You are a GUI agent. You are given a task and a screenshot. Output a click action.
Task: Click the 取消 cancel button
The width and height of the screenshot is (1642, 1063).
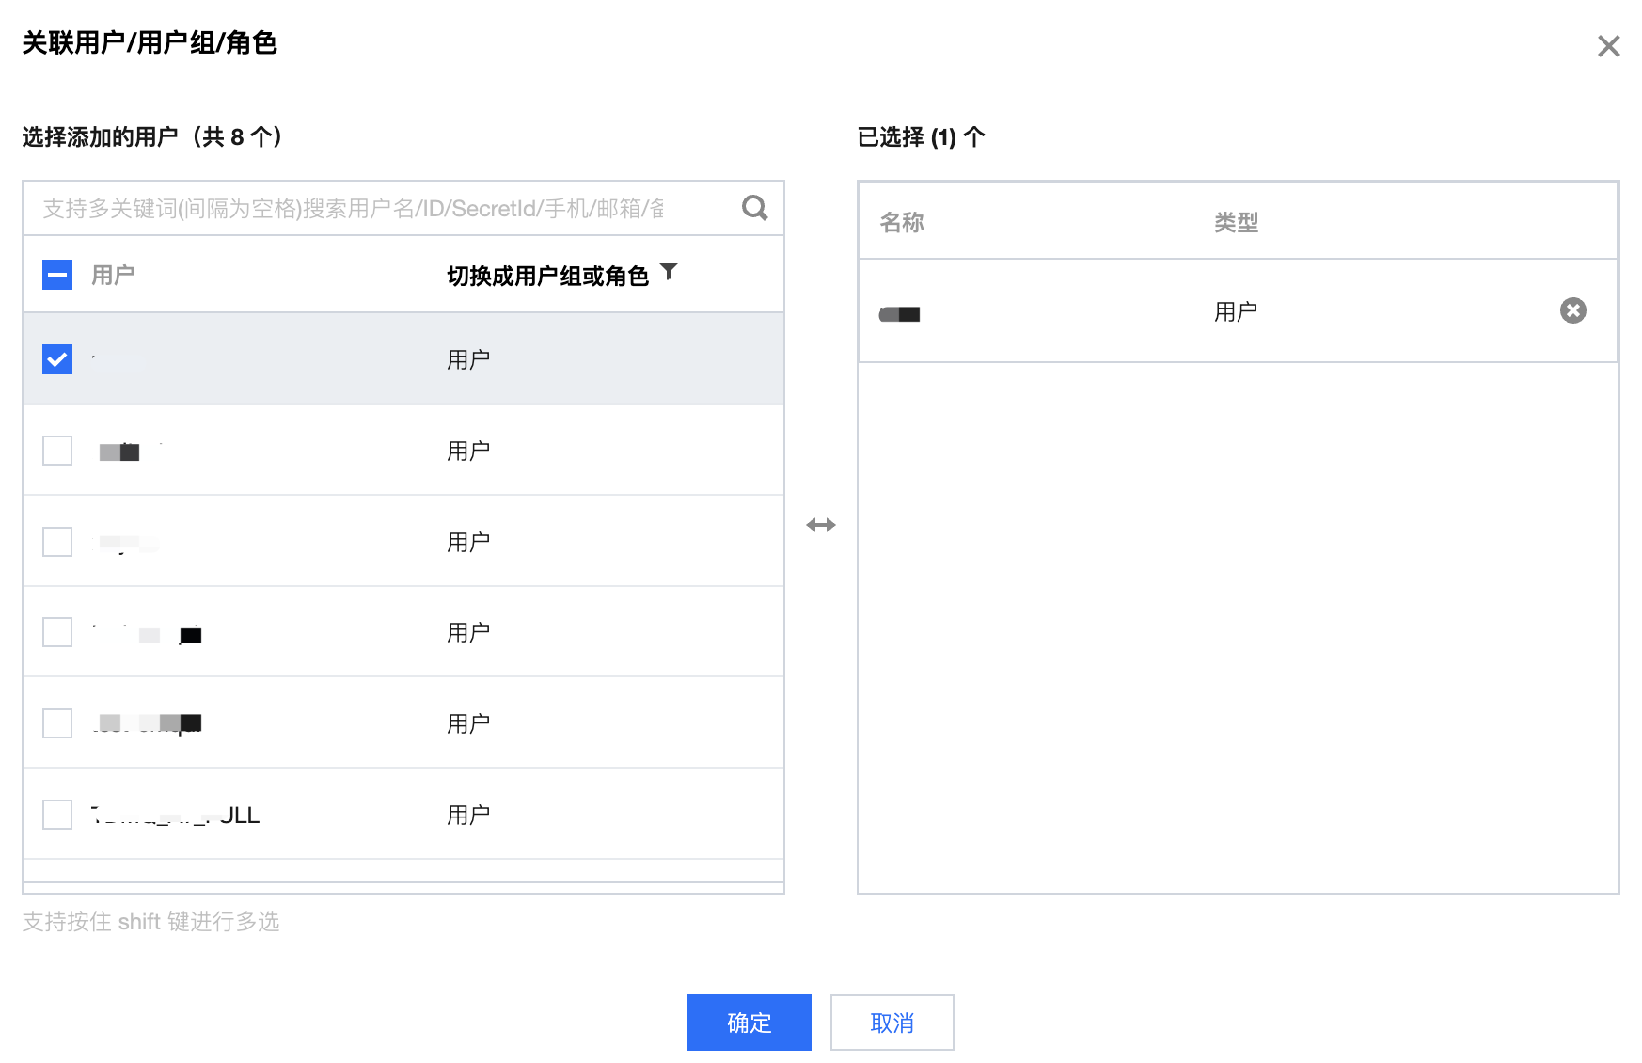click(892, 1023)
